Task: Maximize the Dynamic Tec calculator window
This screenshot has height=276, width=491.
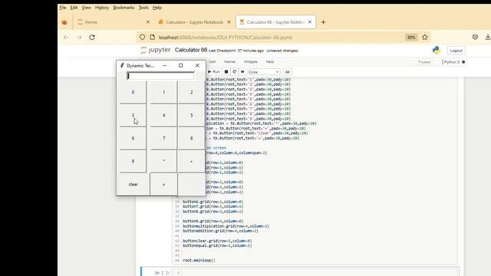Action: [x=181, y=66]
